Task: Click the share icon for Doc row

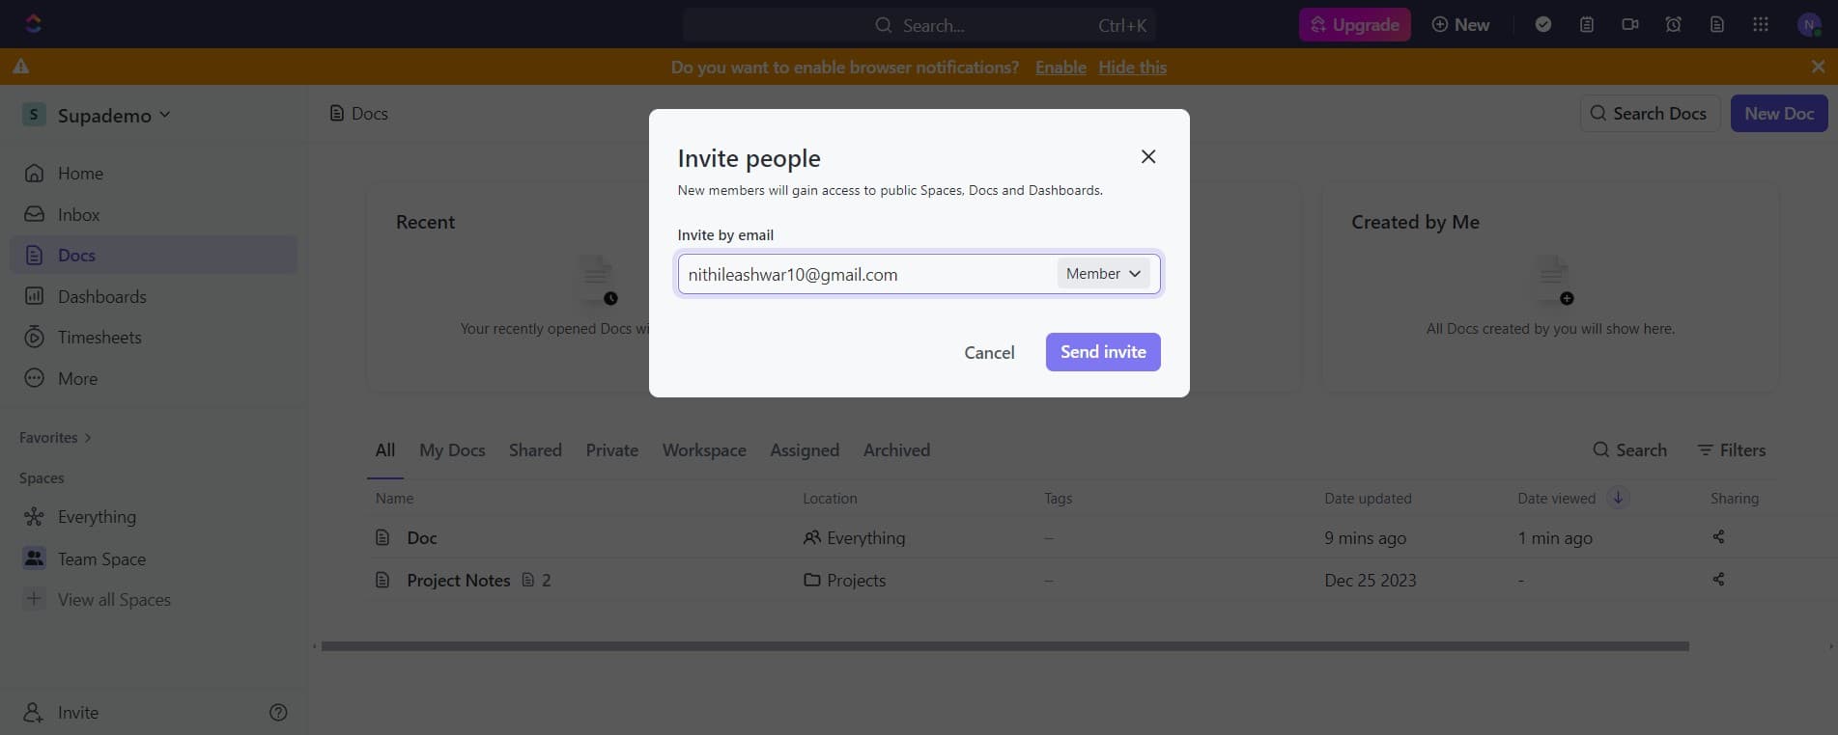Action: click(1718, 537)
